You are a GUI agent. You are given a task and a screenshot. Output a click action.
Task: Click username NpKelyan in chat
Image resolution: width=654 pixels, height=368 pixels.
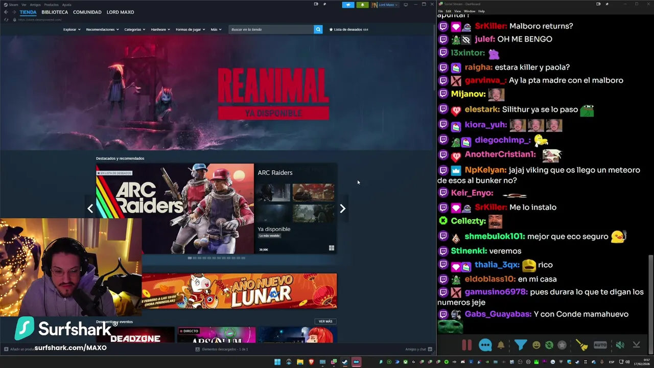coord(485,170)
